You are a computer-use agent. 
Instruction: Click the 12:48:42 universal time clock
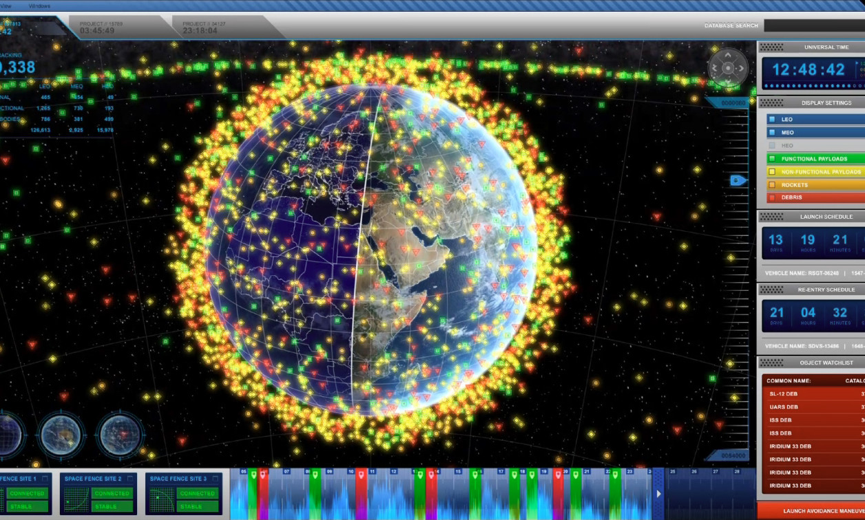[x=808, y=69]
